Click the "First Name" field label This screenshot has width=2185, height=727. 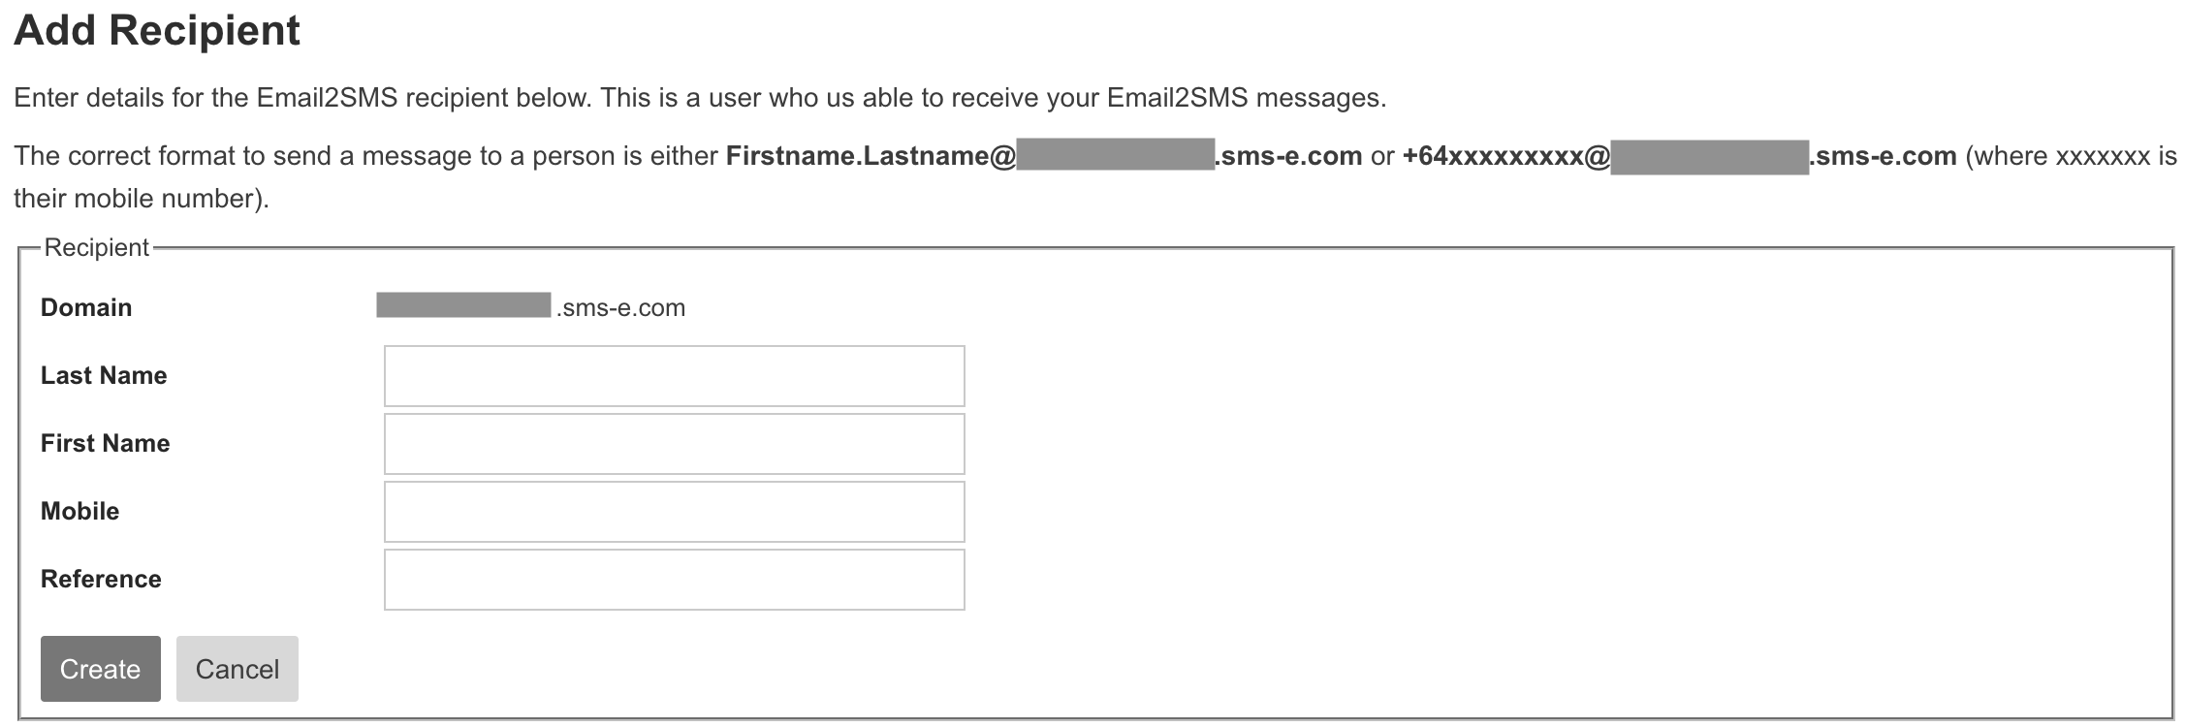tap(105, 444)
